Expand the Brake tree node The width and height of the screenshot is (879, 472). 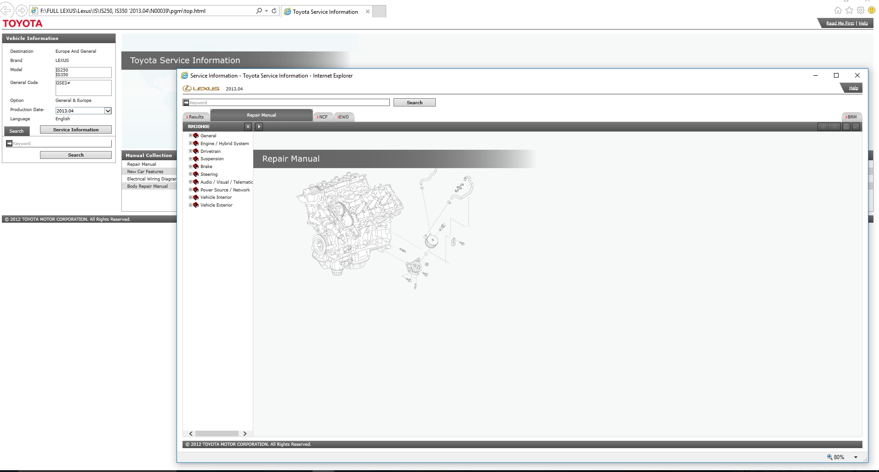[x=191, y=166]
